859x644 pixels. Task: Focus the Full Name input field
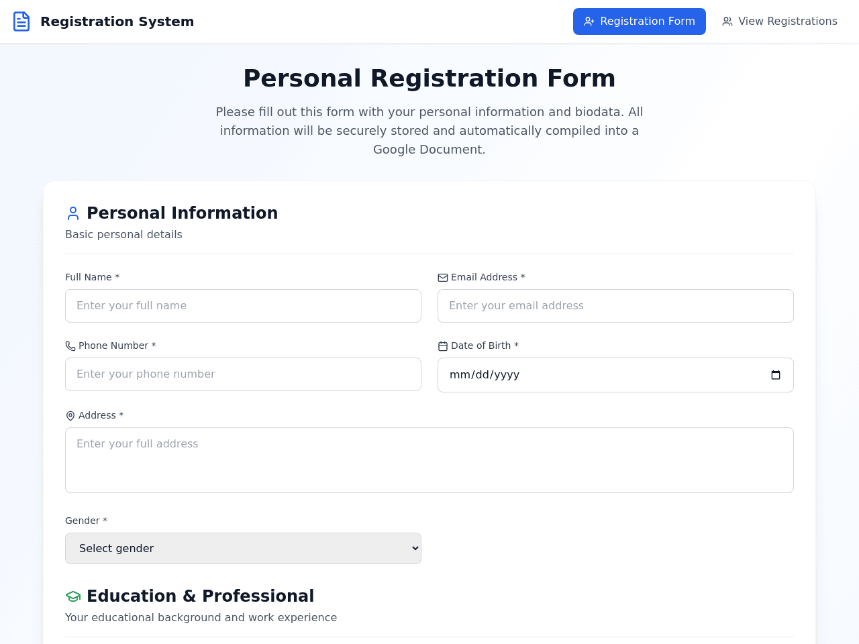[243, 306]
